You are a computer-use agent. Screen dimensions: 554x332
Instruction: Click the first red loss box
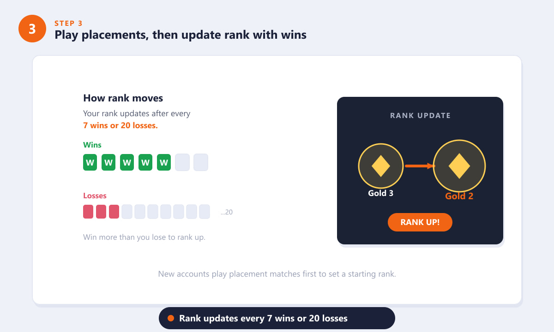coord(88,212)
